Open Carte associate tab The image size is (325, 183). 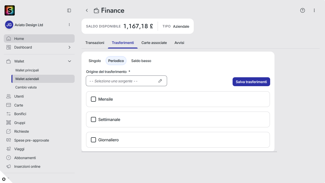154,43
